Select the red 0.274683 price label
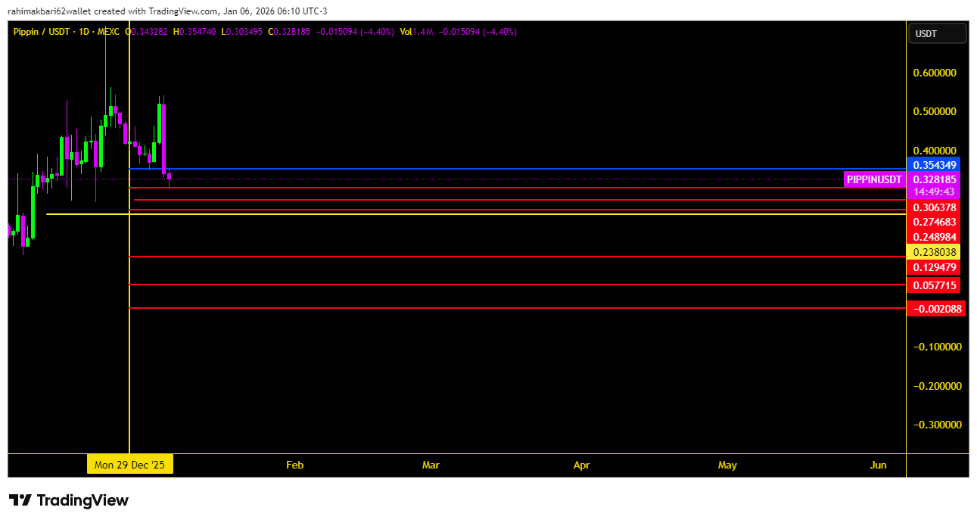Image resolution: width=977 pixels, height=523 pixels. pos(935,222)
